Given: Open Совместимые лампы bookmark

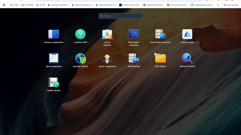Looking at the screenshot, I should pos(201,5).
